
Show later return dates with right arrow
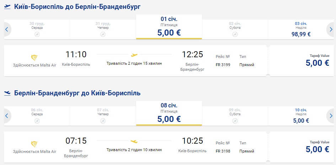[x=331, y=116]
